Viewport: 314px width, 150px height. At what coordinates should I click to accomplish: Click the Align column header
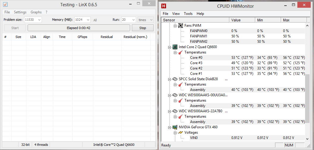(x=47, y=37)
